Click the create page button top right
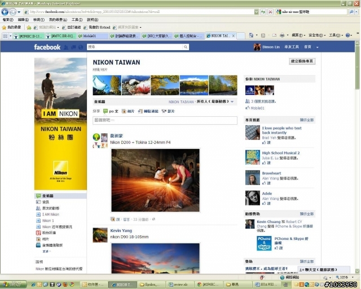The height and width of the screenshot is (289, 361). click(302, 62)
